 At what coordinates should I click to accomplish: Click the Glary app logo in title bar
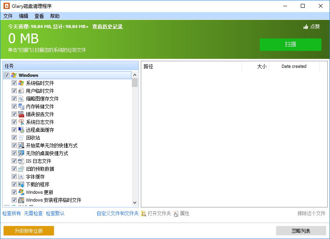(7, 6)
